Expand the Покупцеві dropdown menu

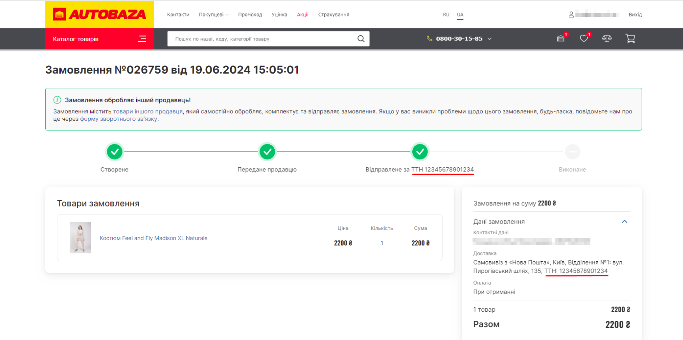(213, 15)
